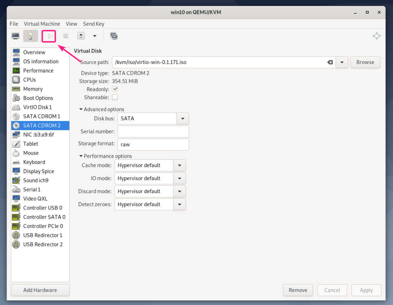Manage VM snapshots icon
The height and width of the screenshot is (305, 393).
click(114, 36)
